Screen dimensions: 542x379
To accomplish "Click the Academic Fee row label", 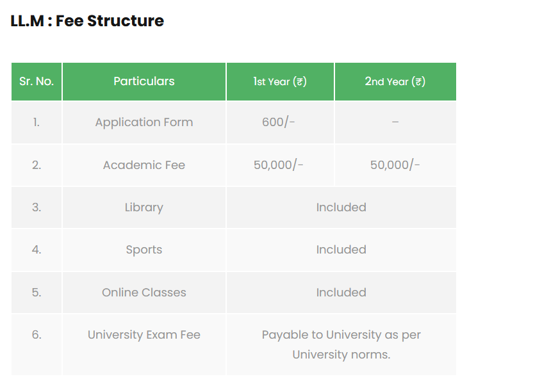I will [x=144, y=165].
